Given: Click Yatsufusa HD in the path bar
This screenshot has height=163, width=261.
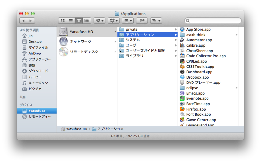Looking at the screenshot, I should point(74,129).
